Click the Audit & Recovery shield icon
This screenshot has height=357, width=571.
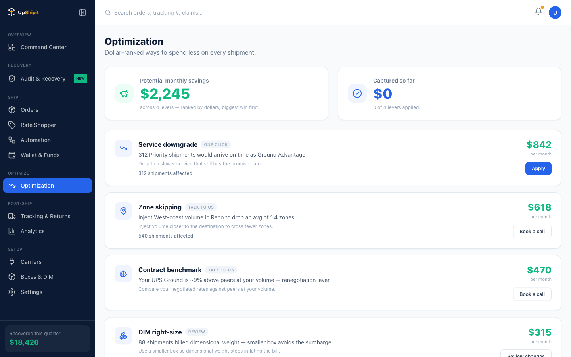pos(12,79)
